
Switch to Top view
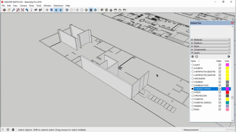pyautogui.click(x=107, y=10)
